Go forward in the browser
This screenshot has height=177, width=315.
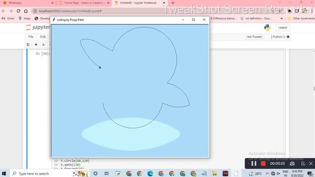(x=11, y=11)
